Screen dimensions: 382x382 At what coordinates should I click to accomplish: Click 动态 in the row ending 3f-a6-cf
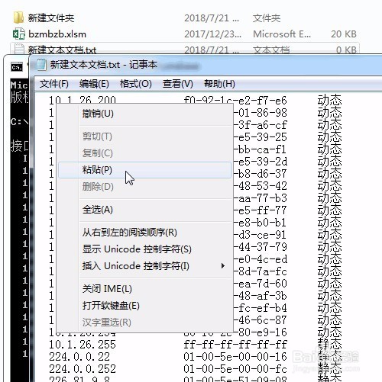click(x=329, y=125)
